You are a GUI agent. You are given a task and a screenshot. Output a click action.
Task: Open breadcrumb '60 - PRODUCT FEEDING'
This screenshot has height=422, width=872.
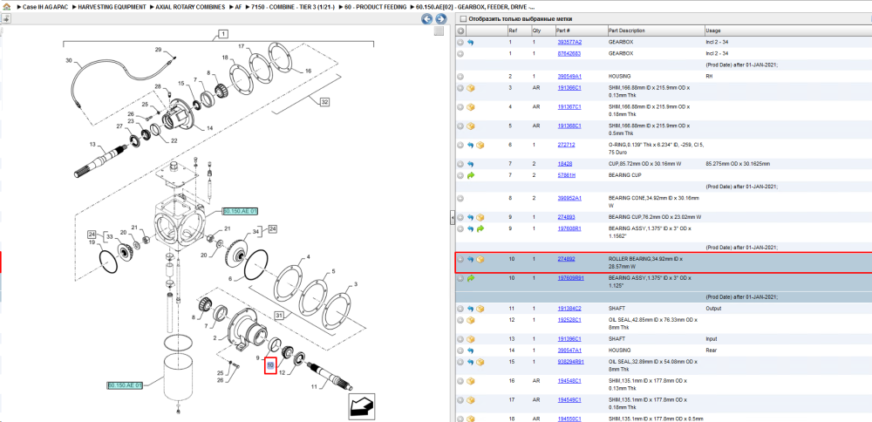[375, 7]
